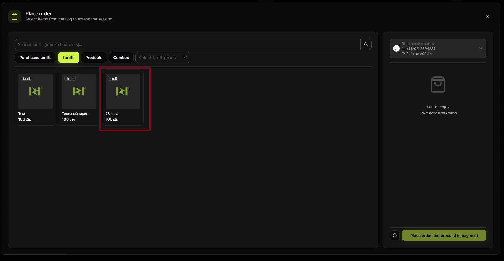Select the Combos filter
The image size is (504, 261).
pyautogui.click(x=121, y=58)
